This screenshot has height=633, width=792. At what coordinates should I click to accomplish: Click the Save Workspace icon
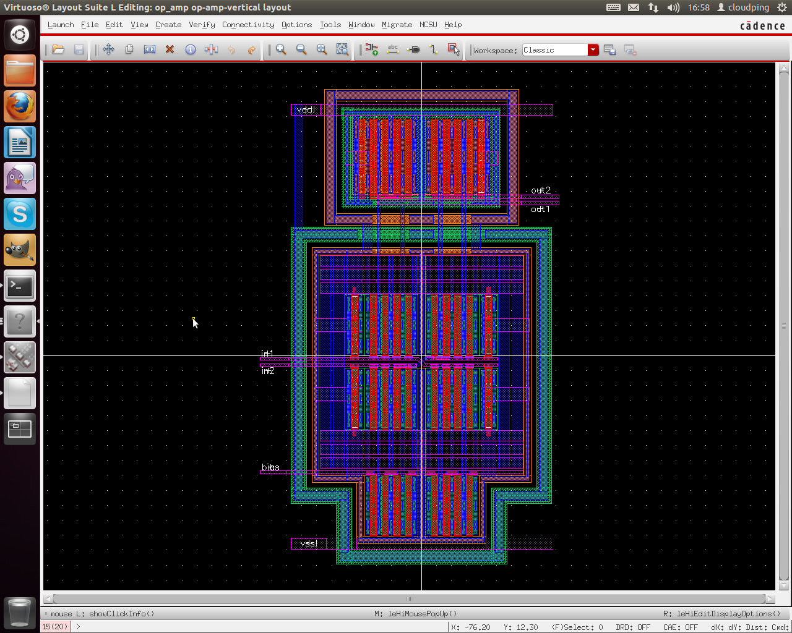click(609, 50)
